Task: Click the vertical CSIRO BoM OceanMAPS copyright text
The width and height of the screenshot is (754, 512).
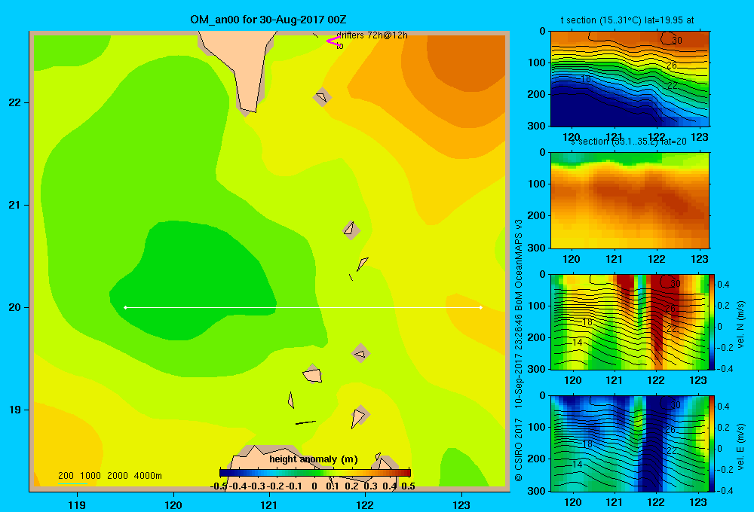Action: tap(519, 350)
